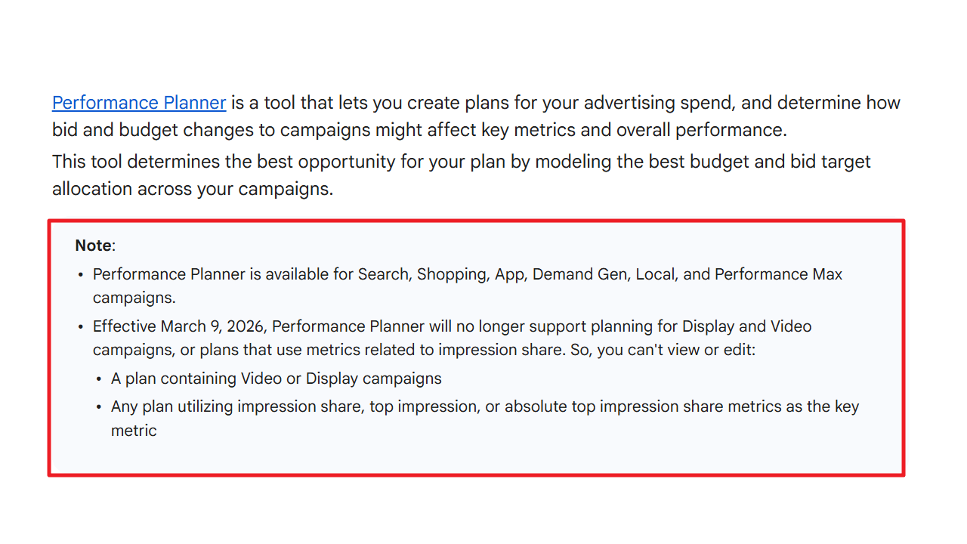Click "Display and Video" in second bullet
This screenshot has height=544, width=967.
tap(746, 327)
